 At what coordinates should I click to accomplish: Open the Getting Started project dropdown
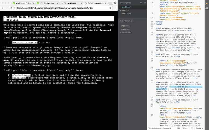point(127,21)
